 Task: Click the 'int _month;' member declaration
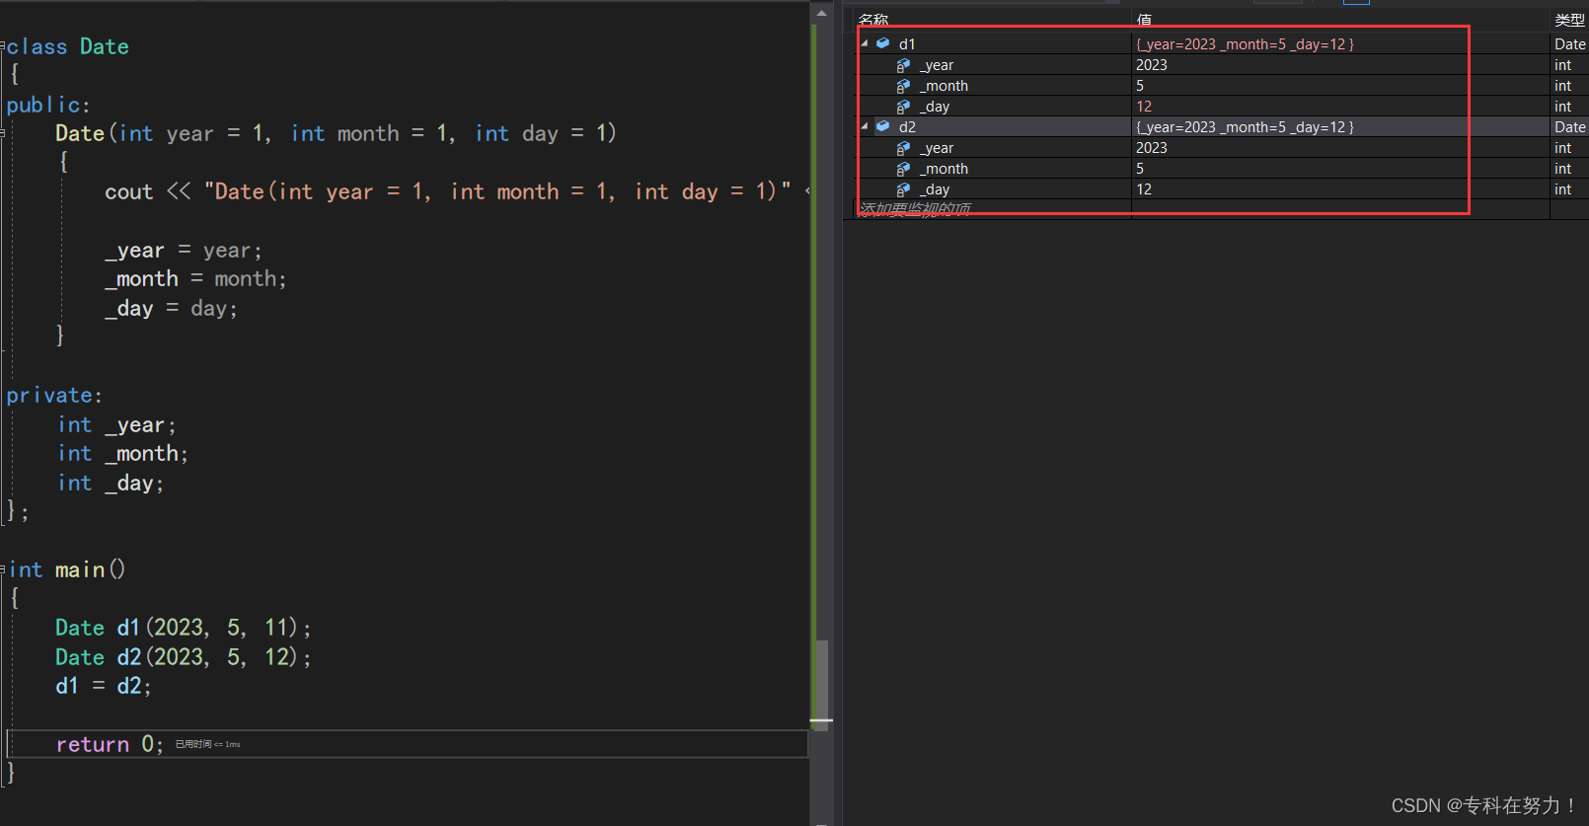point(122,454)
